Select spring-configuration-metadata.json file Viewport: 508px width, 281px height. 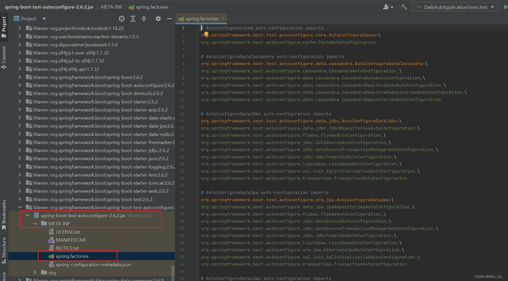[x=93, y=265]
